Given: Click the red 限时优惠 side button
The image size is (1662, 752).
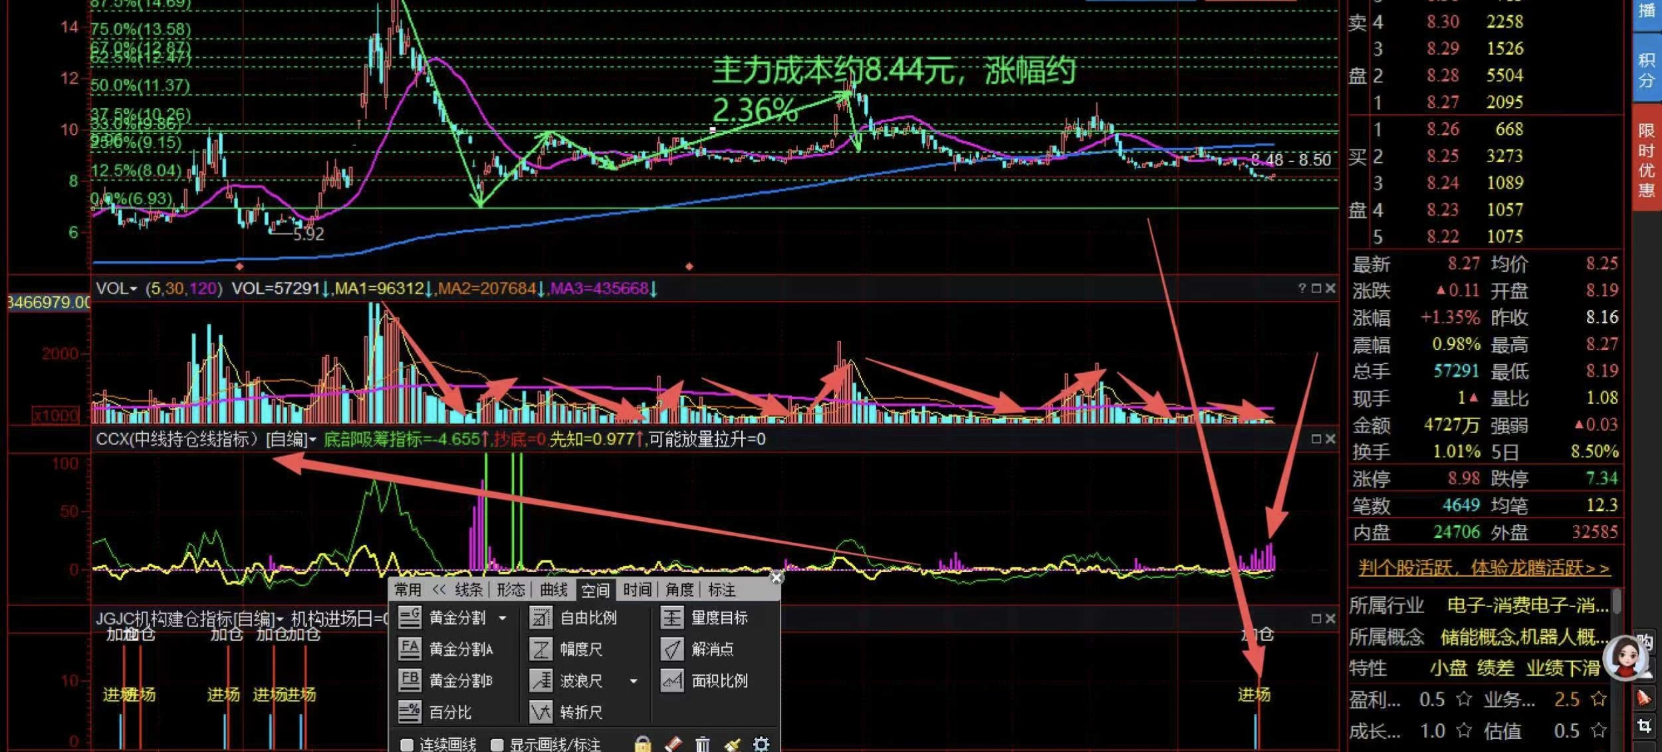Looking at the screenshot, I should tap(1646, 161).
